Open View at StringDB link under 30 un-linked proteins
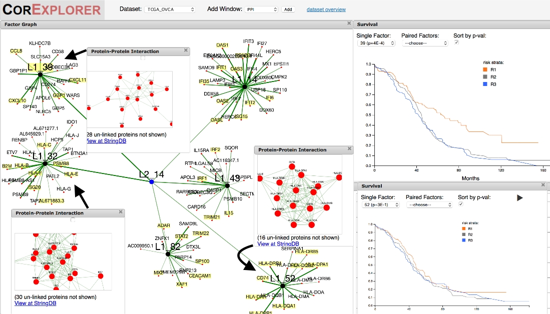Image resolution: width=550 pixels, height=314 pixels. tap(35, 303)
